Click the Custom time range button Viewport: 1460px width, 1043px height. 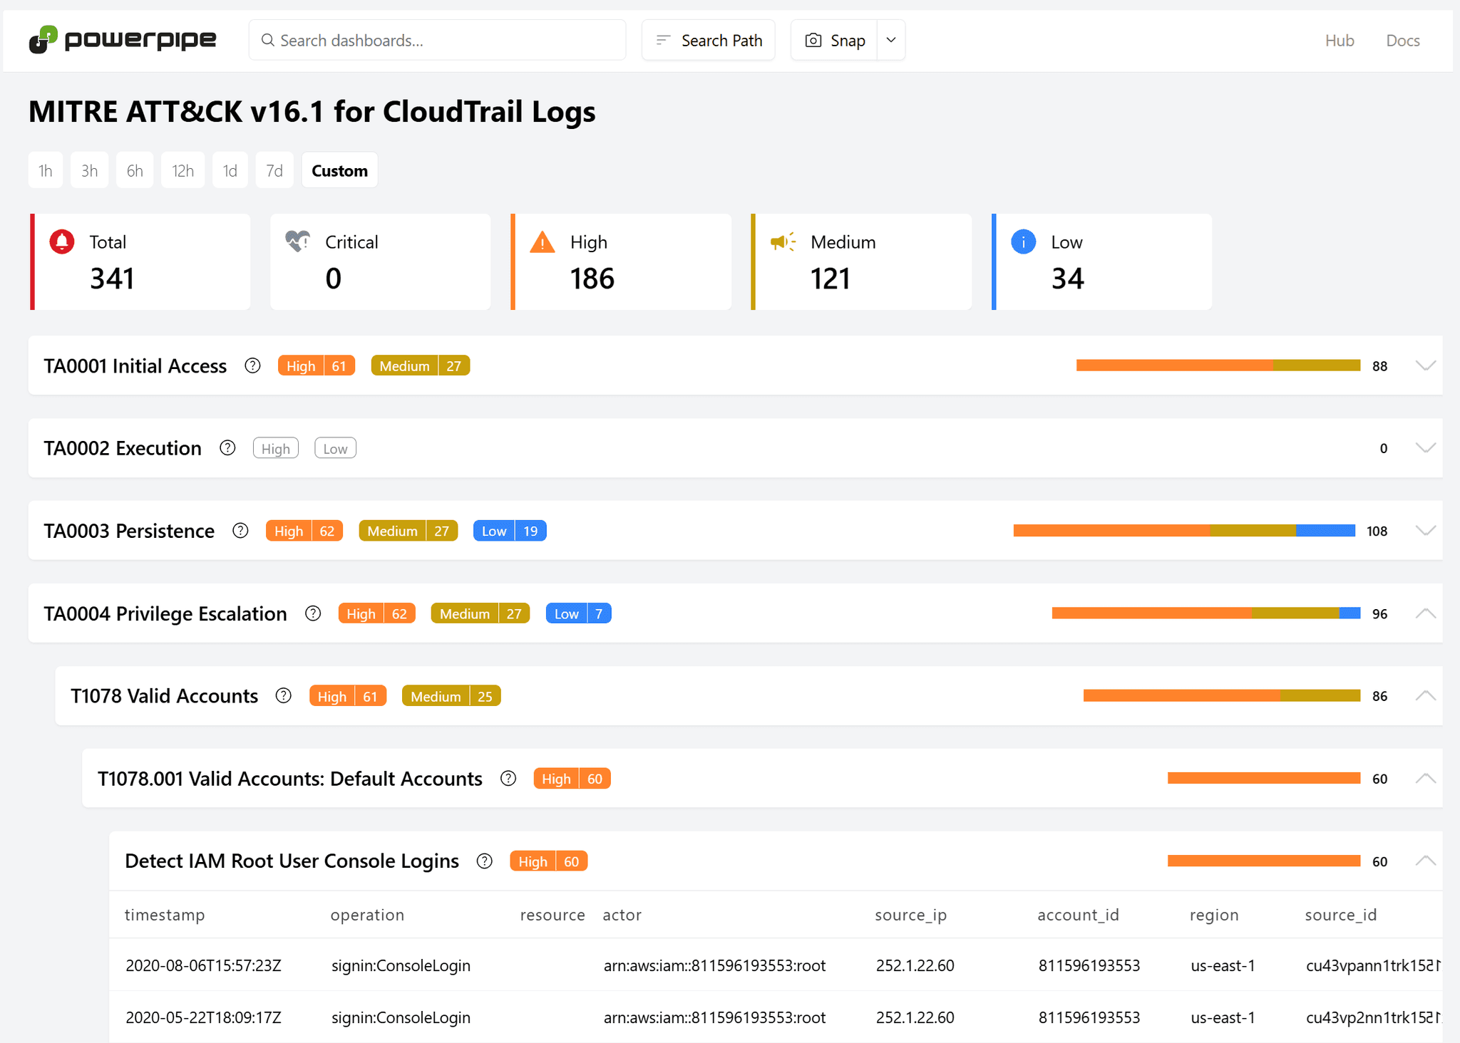click(x=339, y=170)
